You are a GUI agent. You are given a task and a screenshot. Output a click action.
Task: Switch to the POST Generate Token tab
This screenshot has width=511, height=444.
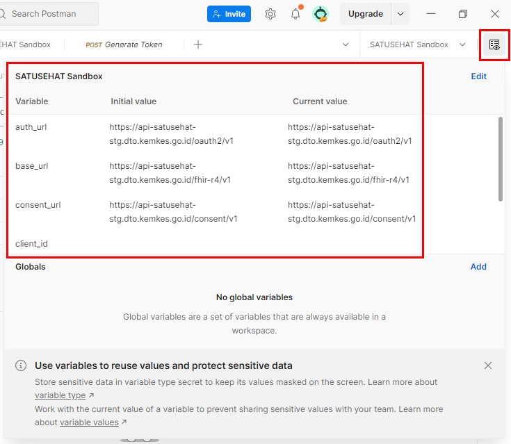[124, 44]
